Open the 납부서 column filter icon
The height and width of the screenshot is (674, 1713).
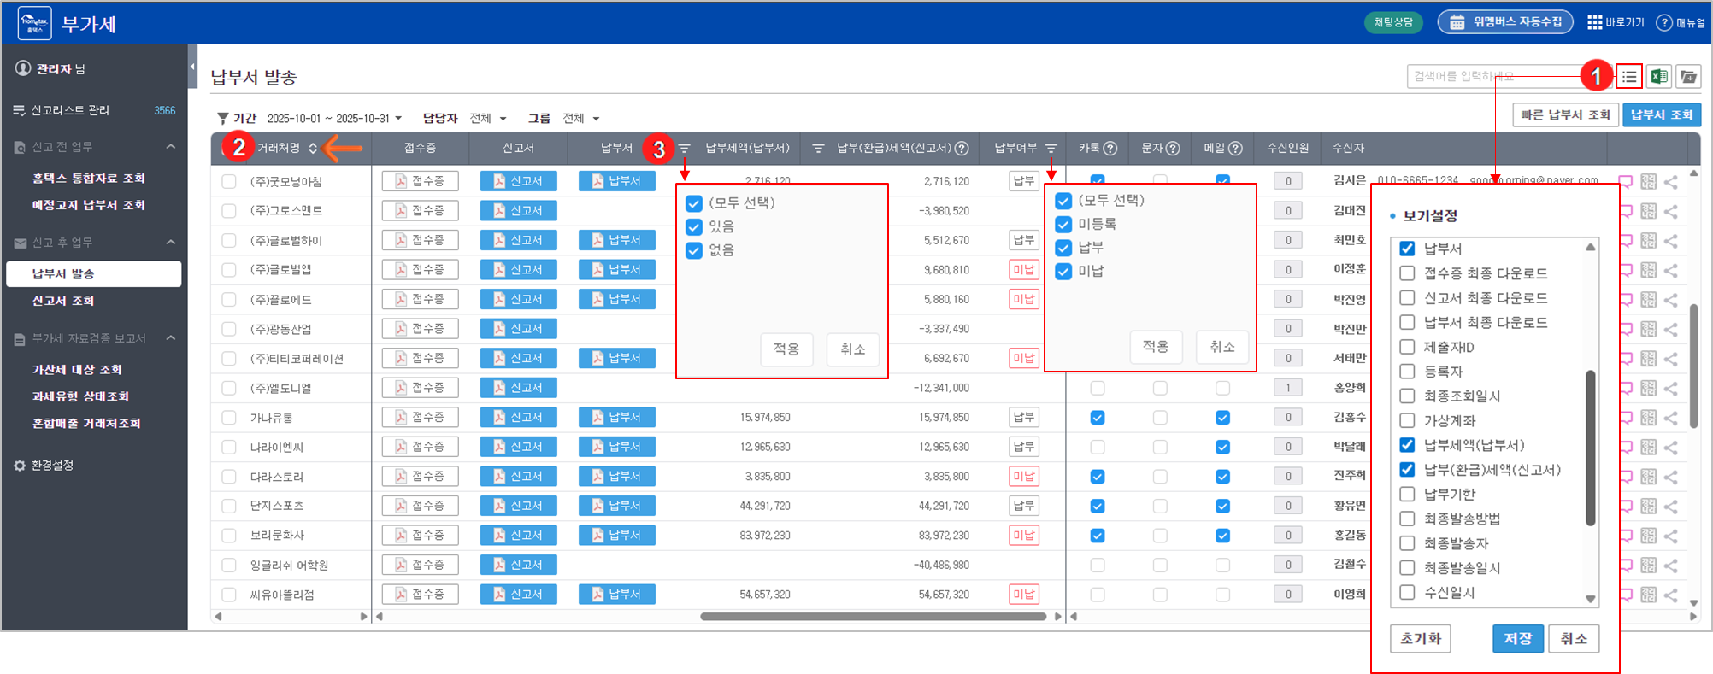(x=684, y=149)
